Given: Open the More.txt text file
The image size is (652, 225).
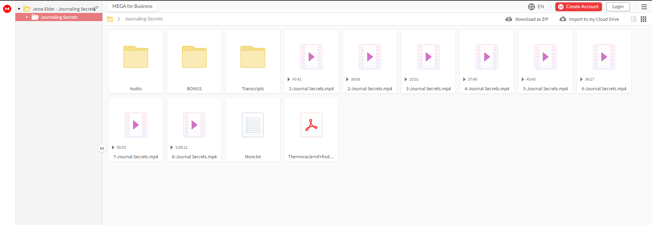Looking at the screenshot, I should point(253,130).
